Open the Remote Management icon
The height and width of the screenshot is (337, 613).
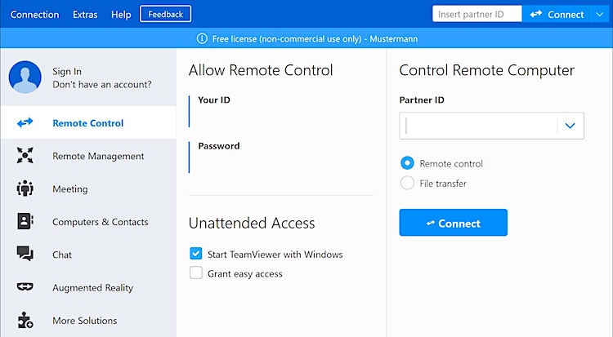(x=25, y=155)
